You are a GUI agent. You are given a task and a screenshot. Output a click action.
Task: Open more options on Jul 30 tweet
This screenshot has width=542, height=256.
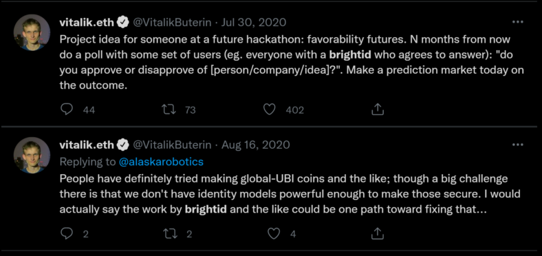tap(517, 22)
